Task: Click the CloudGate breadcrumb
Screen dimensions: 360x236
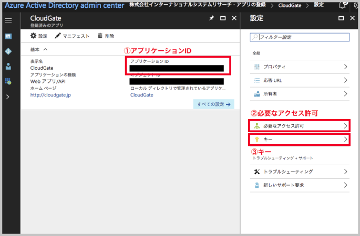Action: tap(290, 5)
